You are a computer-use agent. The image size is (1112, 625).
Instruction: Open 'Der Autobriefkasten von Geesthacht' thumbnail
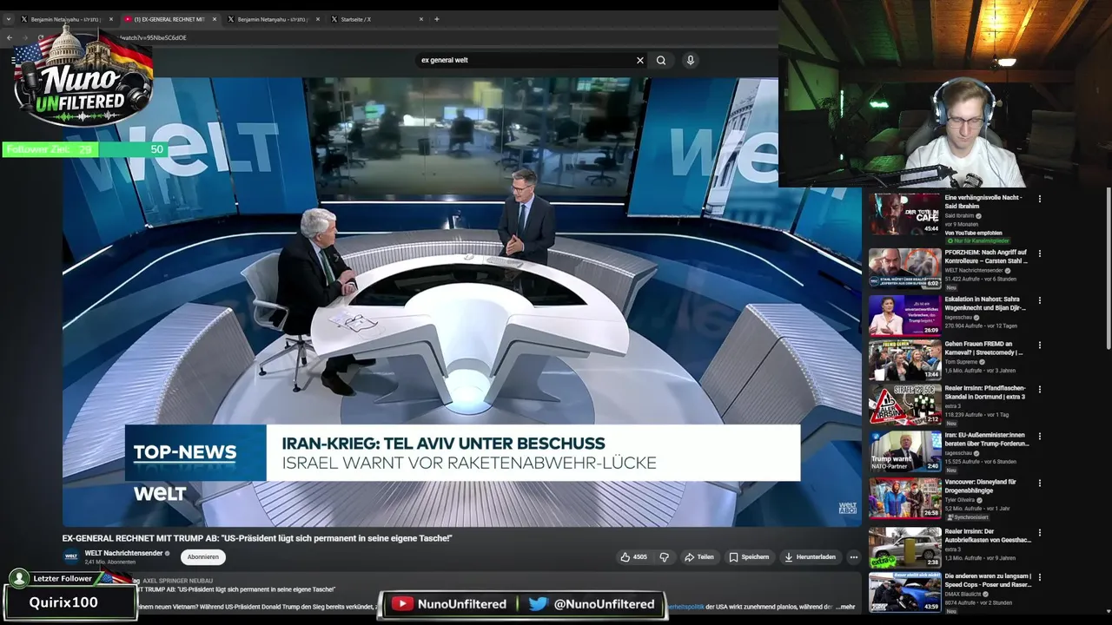904,548
